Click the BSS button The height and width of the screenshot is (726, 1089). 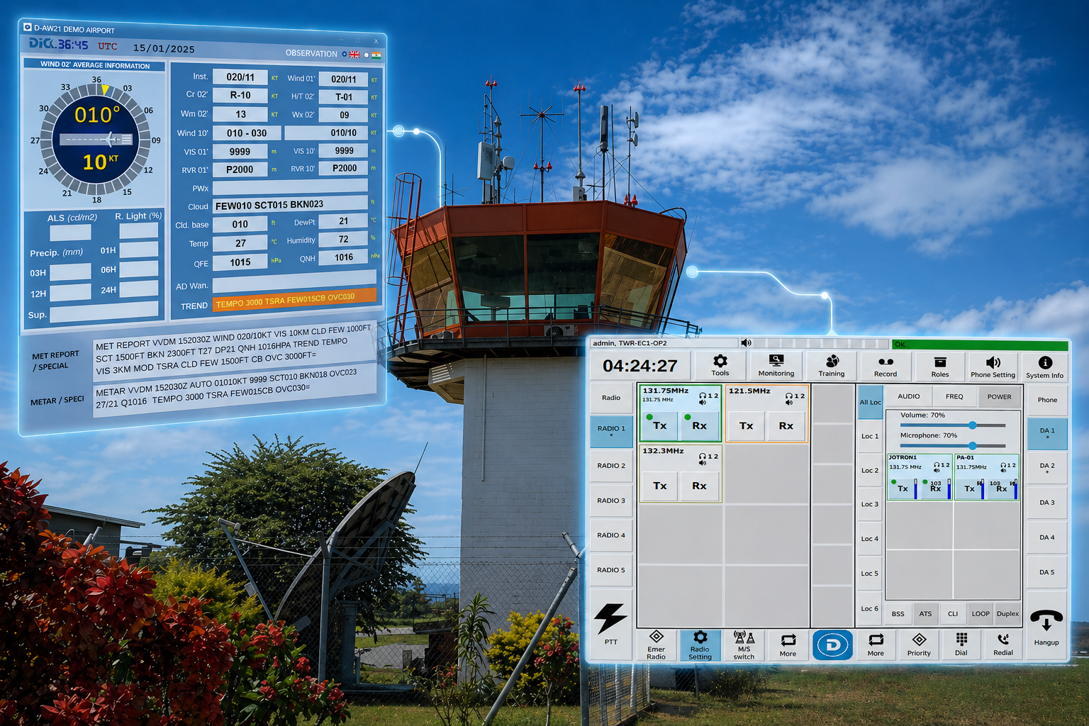point(898,614)
